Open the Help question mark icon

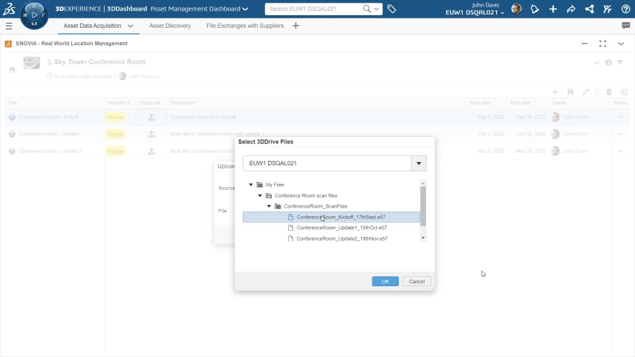click(x=626, y=9)
